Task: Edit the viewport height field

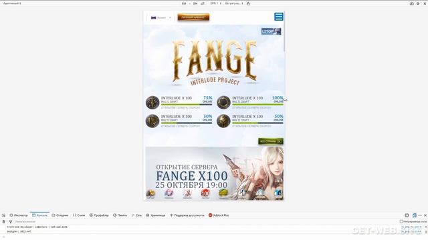Action: click(195, 3)
